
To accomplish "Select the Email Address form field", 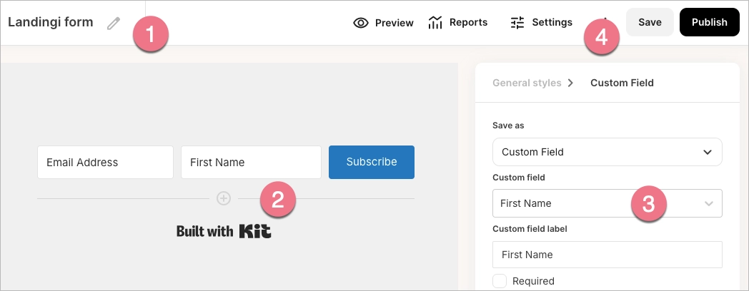I will pos(105,163).
